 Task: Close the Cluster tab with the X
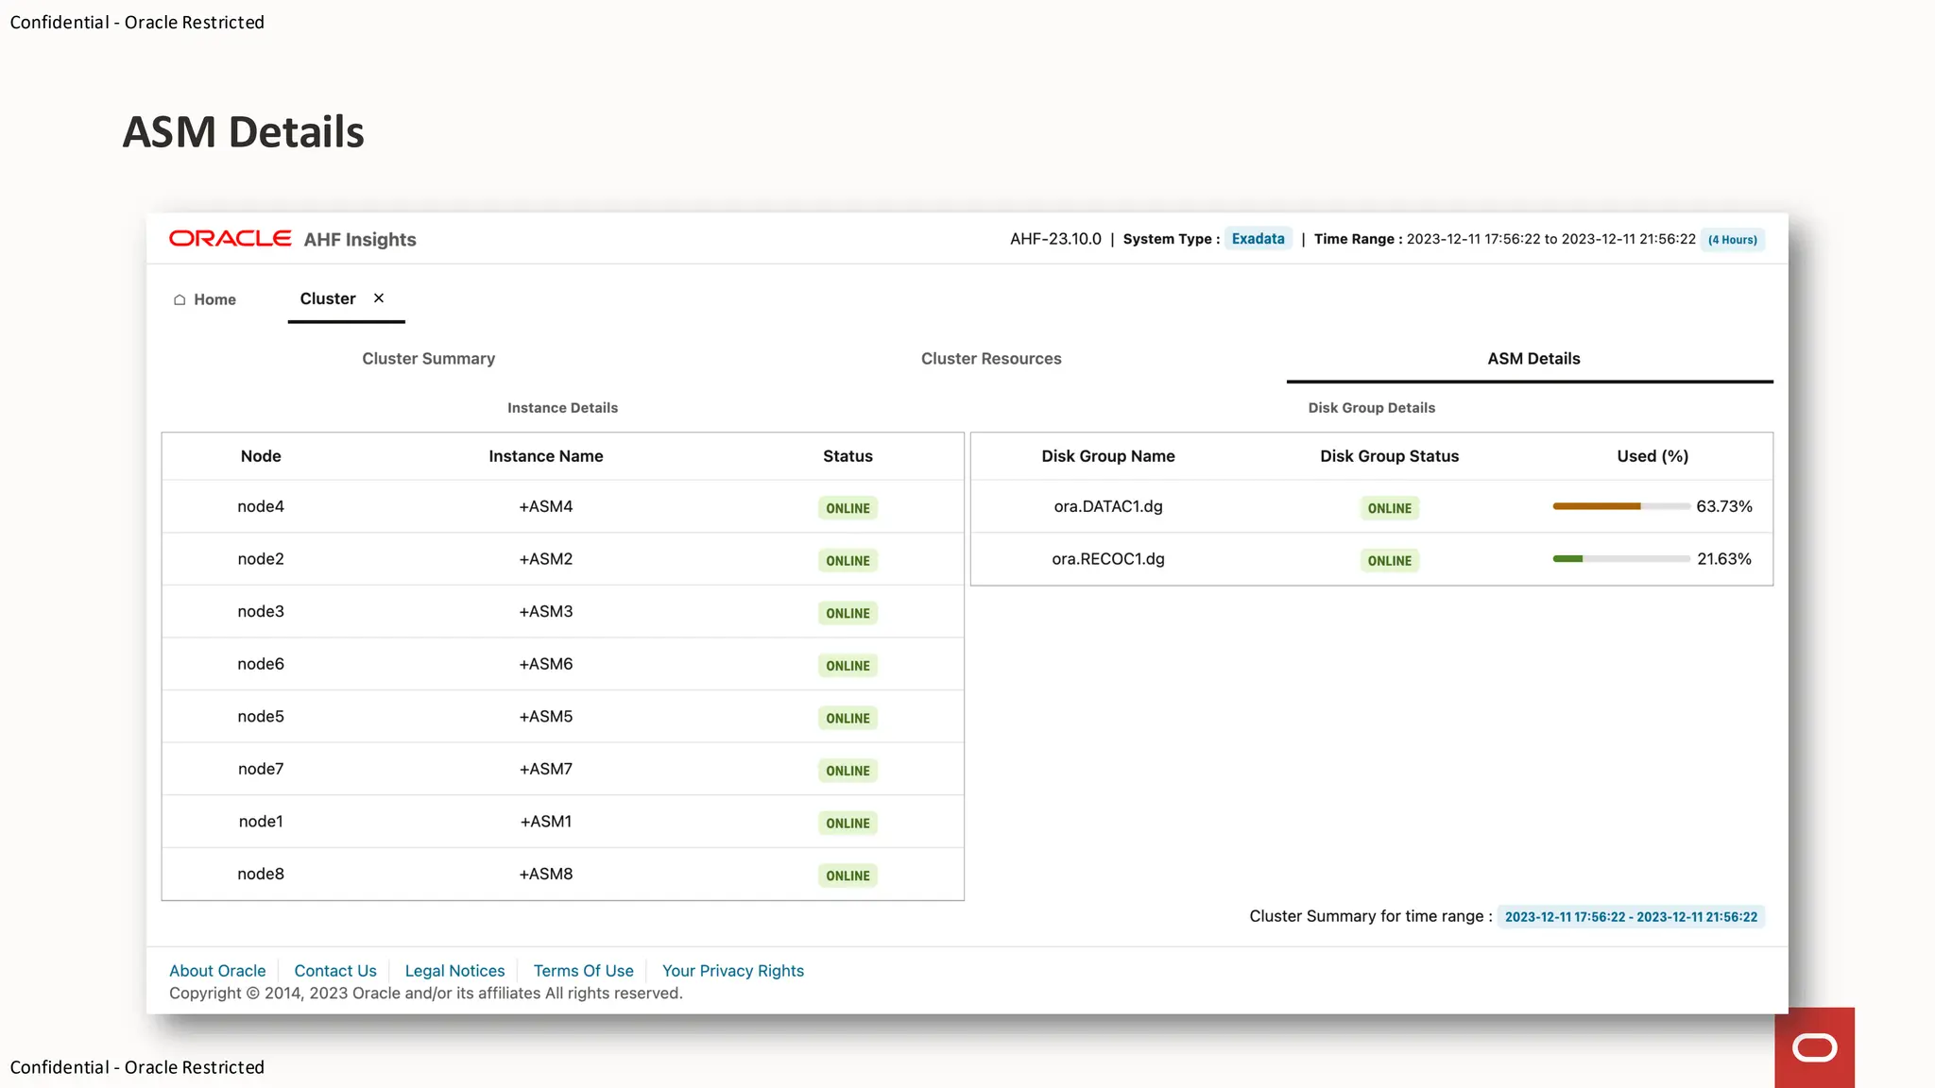pyautogui.click(x=379, y=298)
